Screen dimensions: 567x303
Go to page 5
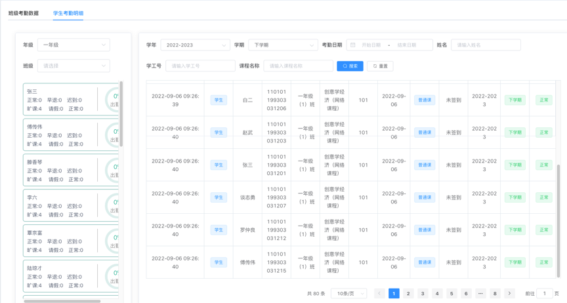[x=451, y=294]
